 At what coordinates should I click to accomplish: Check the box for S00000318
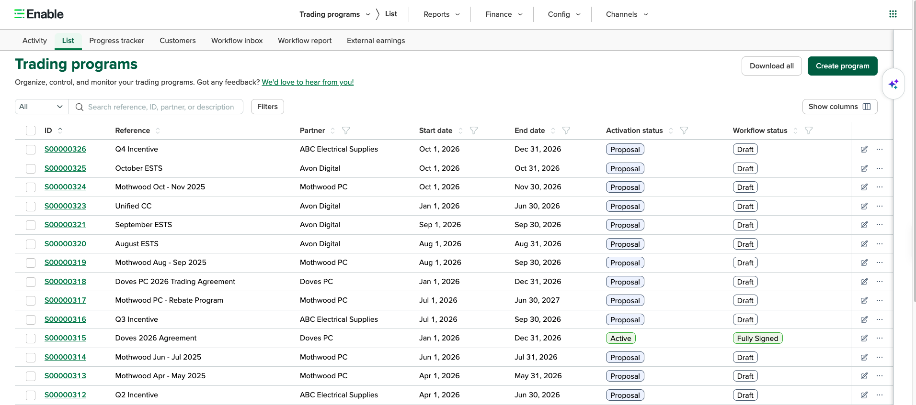pos(31,282)
